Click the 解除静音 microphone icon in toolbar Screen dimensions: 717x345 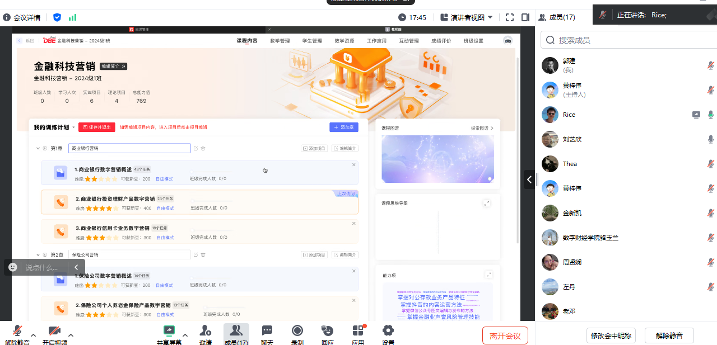(17, 331)
